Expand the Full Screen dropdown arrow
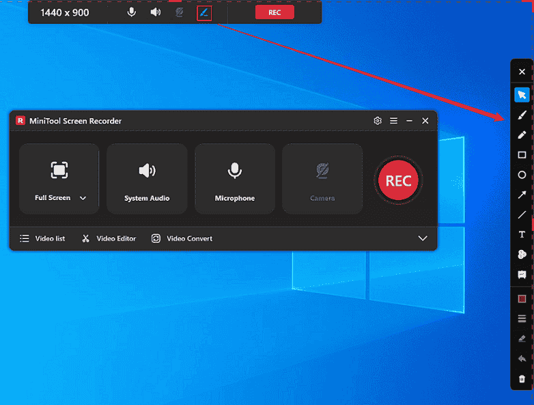534x405 pixels. pyautogui.click(x=83, y=198)
